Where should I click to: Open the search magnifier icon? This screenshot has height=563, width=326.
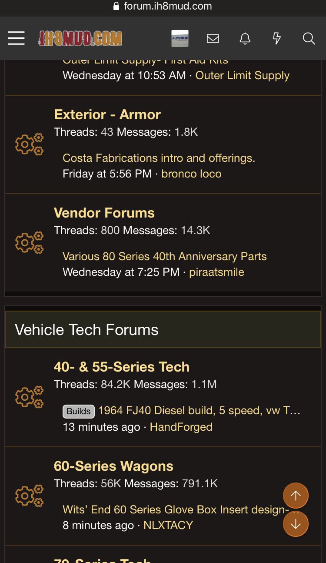click(x=309, y=39)
